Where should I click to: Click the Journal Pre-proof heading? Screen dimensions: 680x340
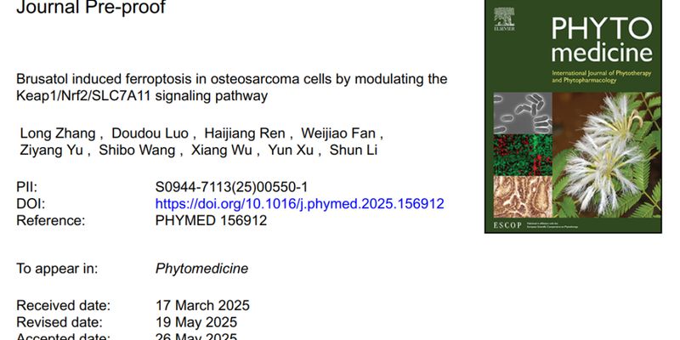(91, 9)
